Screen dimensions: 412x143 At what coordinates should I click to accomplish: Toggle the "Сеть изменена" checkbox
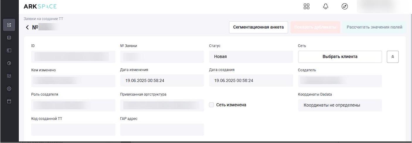tap(211, 105)
